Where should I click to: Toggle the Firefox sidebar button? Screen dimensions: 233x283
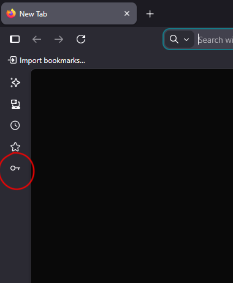point(15,39)
